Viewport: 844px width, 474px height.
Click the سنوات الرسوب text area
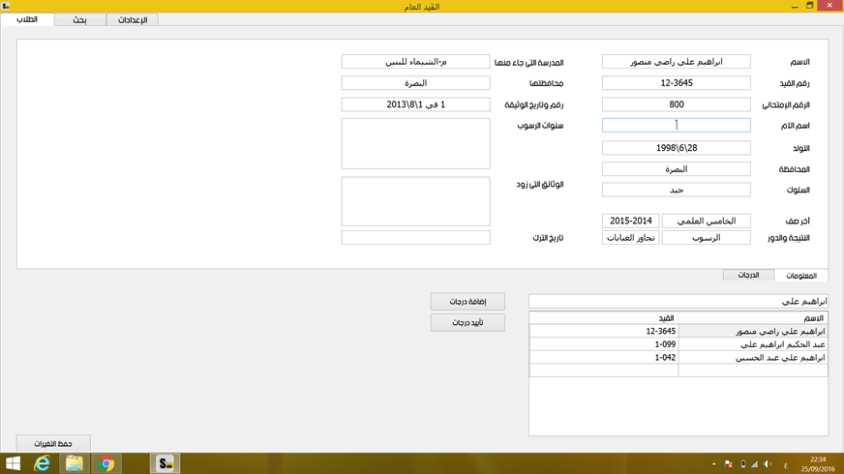pyautogui.click(x=415, y=143)
